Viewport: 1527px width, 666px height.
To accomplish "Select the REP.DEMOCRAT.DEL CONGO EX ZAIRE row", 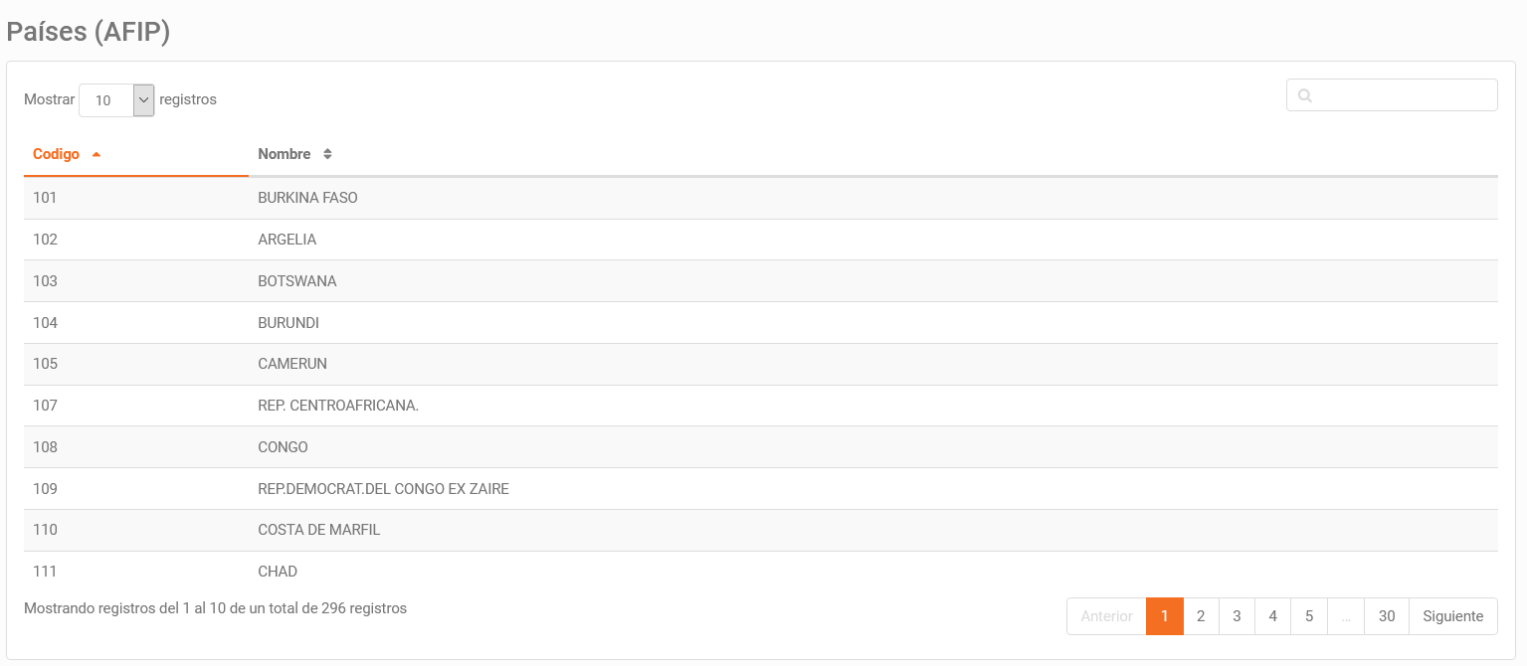I will (761, 489).
